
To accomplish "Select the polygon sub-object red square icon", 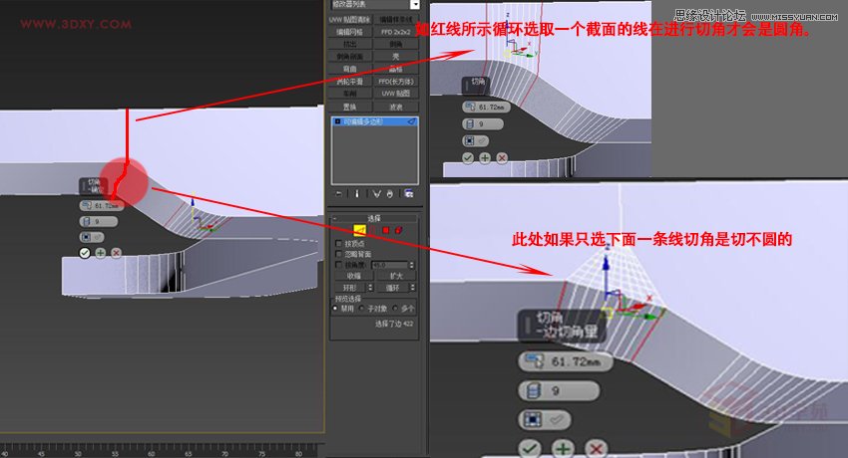I will pyautogui.click(x=386, y=230).
